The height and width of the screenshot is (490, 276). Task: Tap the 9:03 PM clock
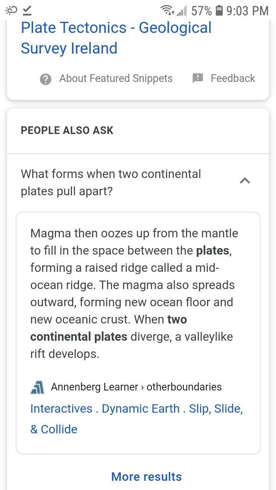click(x=247, y=11)
